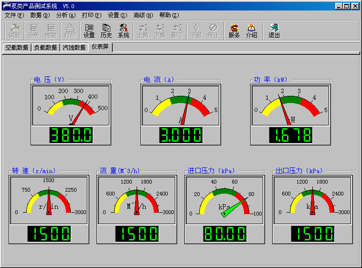Click the 下插 (insert below) toolbar icon
The image size is (362, 268).
(x=160, y=31)
